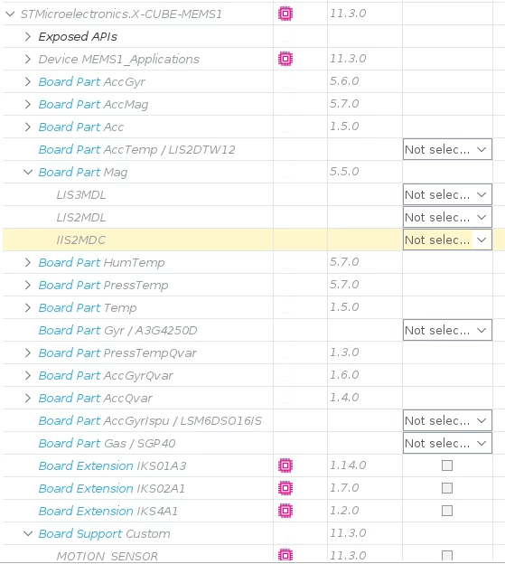Expand Board Part Temp node
This screenshot has width=505, height=564.
28,308
